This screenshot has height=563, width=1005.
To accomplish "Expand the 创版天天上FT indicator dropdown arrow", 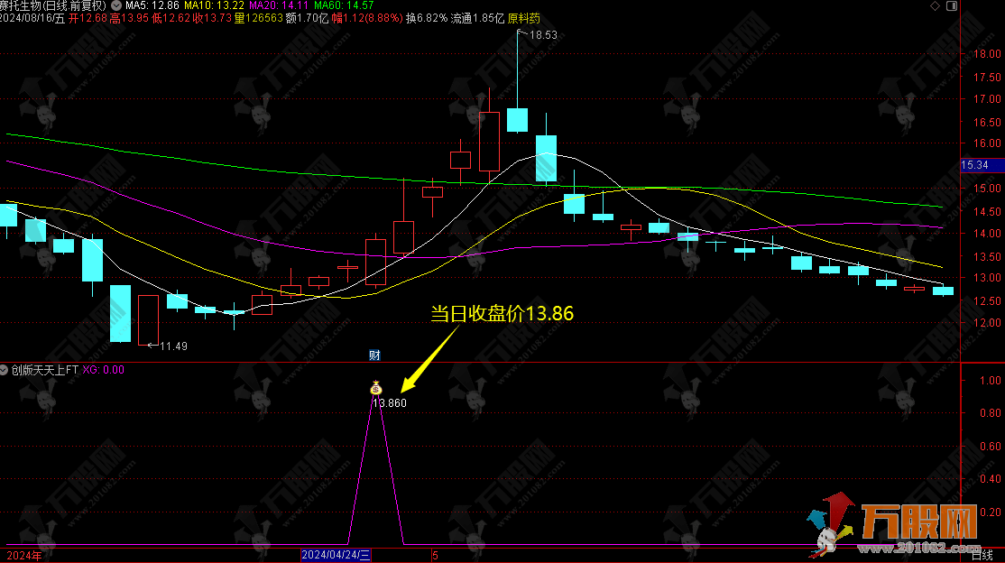I will click(x=4, y=370).
